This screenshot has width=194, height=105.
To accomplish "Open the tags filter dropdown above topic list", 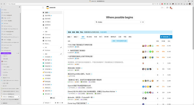I will coord(76,37).
